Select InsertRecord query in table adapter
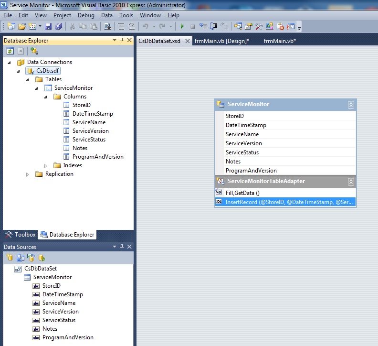 point(285,202)
